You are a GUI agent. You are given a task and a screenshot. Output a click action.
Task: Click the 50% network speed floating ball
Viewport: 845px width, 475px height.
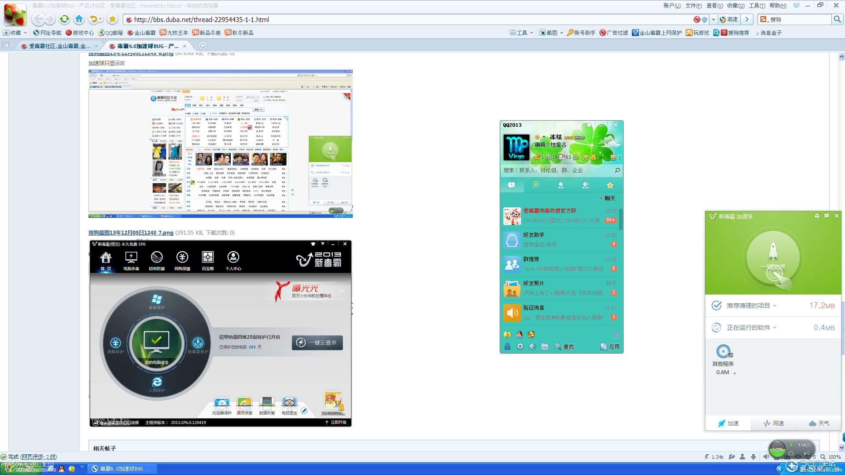click(x=778, y=449)
